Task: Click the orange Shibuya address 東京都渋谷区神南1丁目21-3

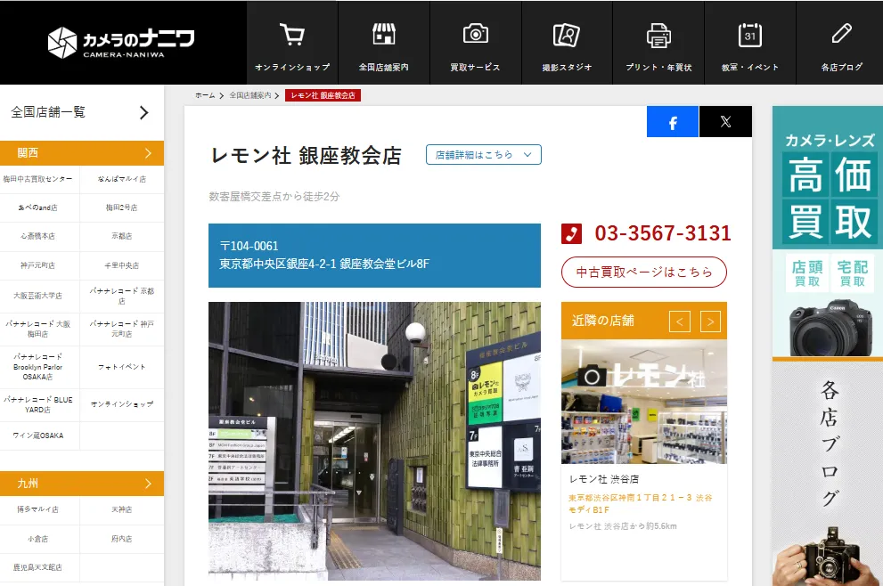Action: click(641, 503)
